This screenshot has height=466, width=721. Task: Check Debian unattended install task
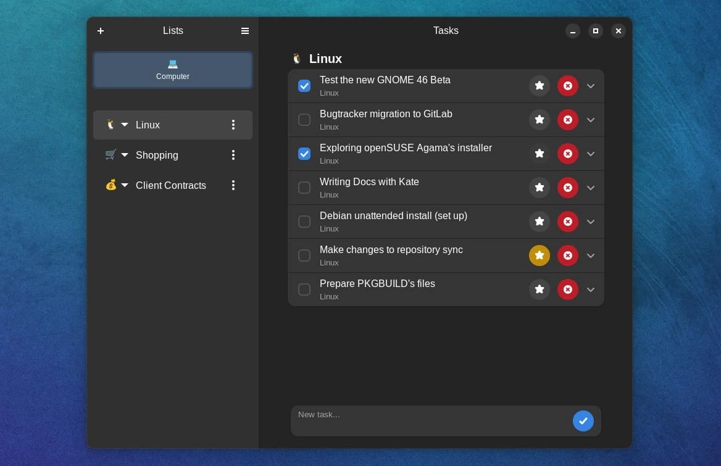point(304,222)
